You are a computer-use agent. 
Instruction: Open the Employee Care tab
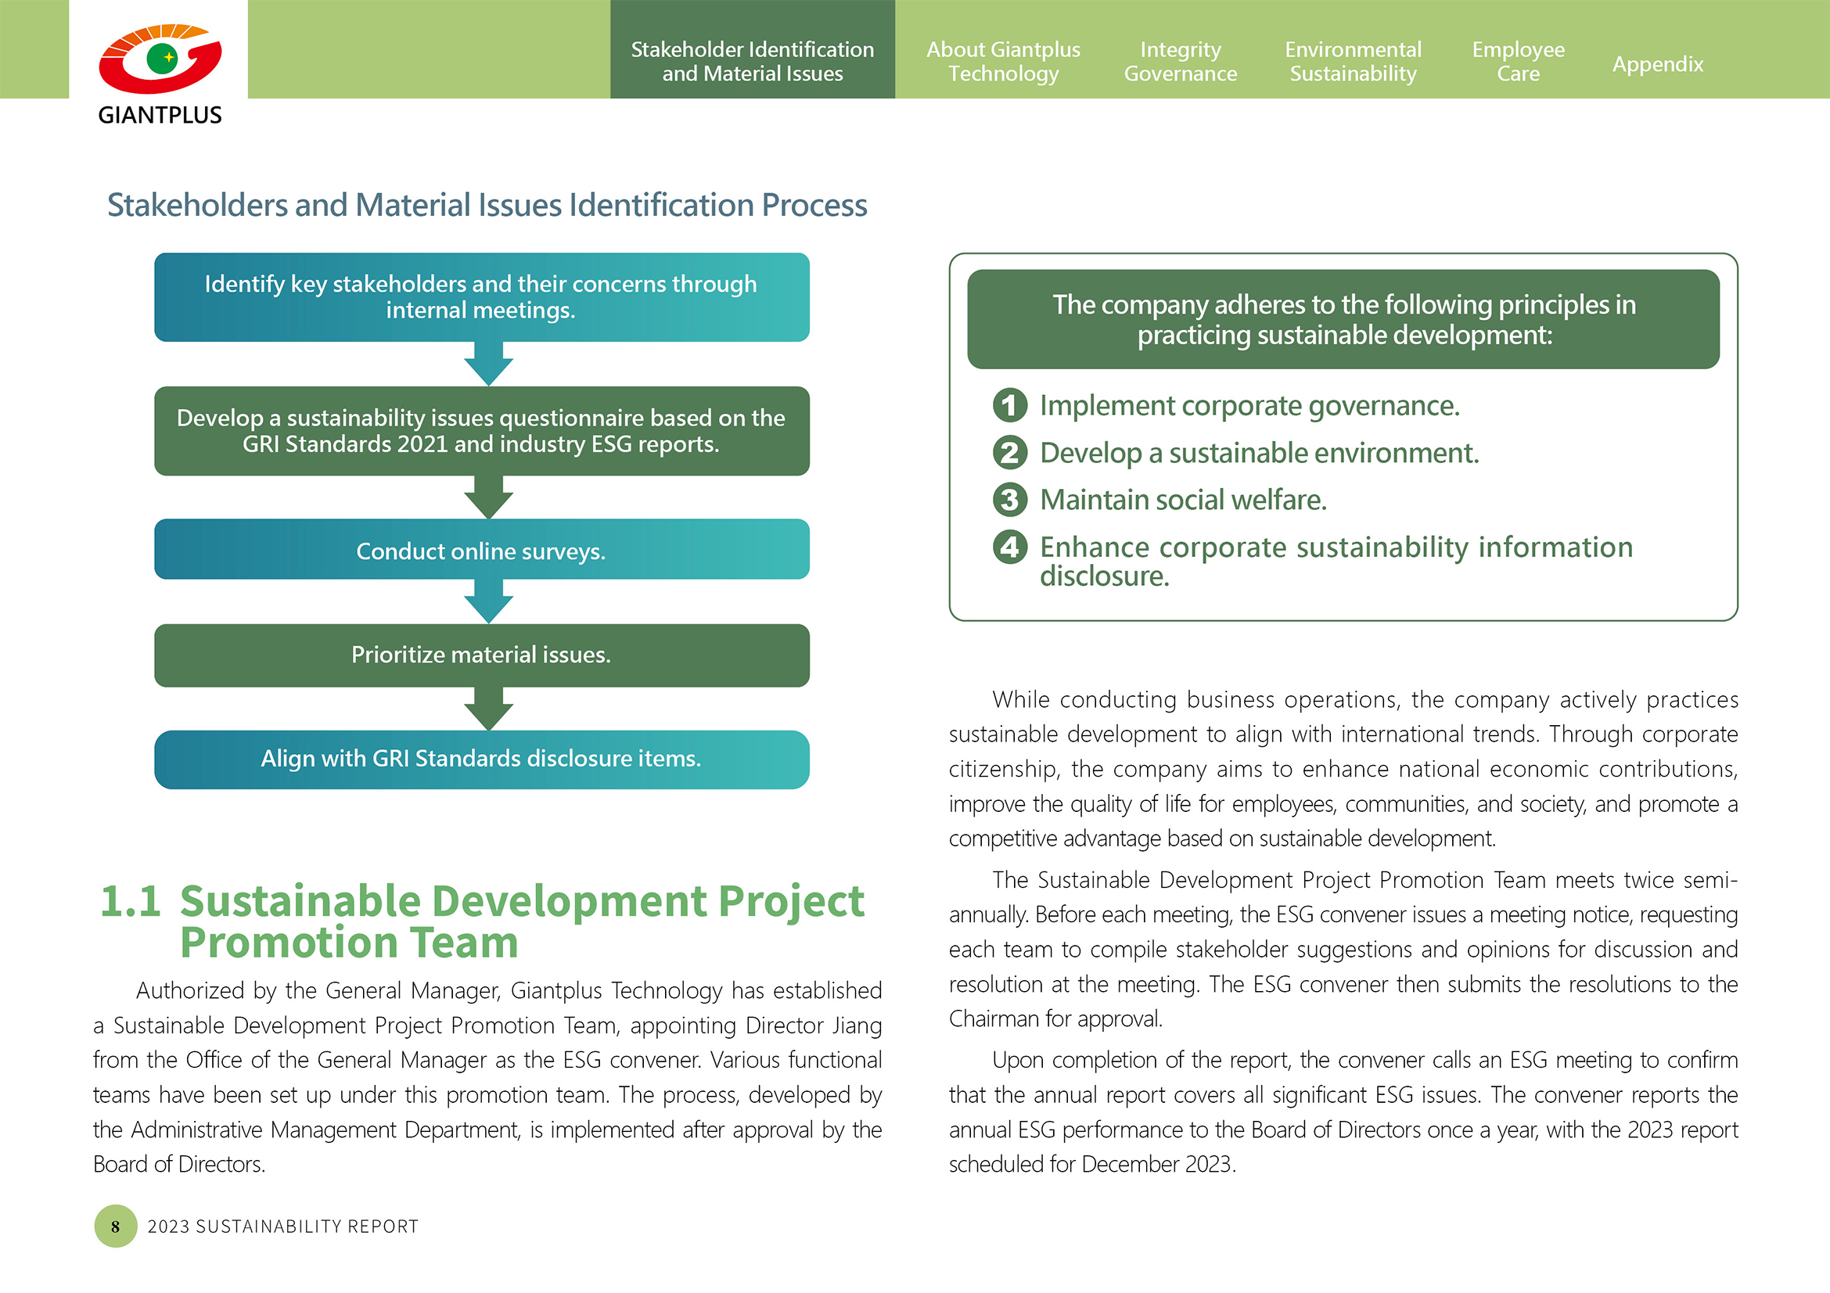[1518, 61]
